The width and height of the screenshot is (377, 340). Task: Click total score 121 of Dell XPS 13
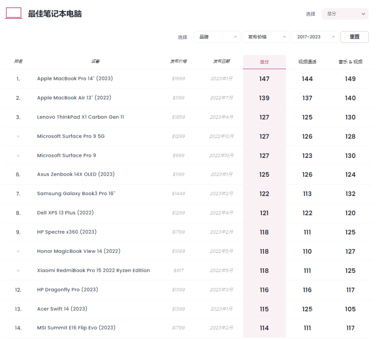coord(264,213)
